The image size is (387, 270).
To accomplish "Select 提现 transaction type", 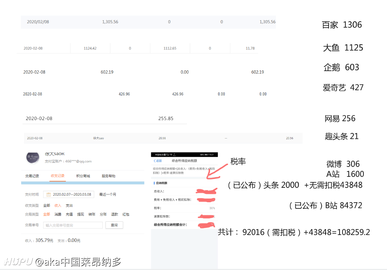I will [81, 214].
